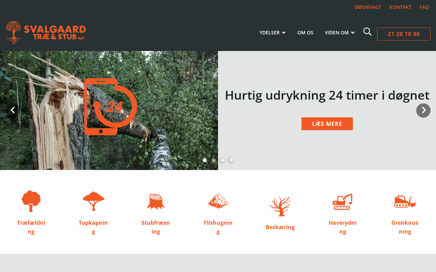Call using the 21 20 18 96 button
Screen dimensions: 436x272
point(404,34)
